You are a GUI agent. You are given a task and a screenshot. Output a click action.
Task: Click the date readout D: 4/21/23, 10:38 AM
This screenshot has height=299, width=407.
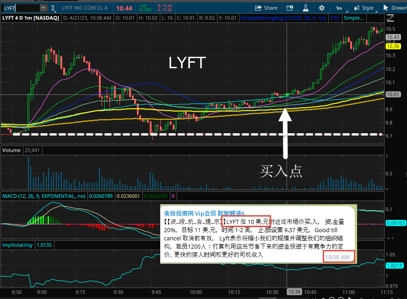coord(87,18)
